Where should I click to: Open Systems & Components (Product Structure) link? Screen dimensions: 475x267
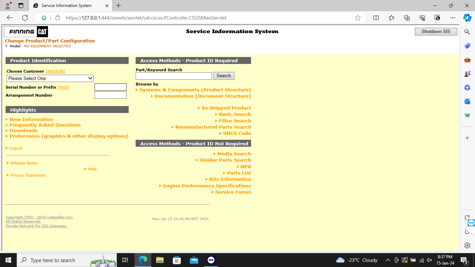195,90
